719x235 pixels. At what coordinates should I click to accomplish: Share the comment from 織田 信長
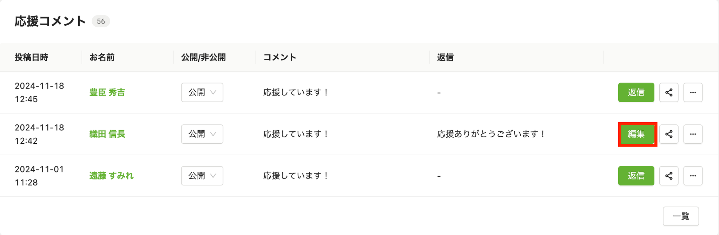pyautogui.click(x=669, y=134)
